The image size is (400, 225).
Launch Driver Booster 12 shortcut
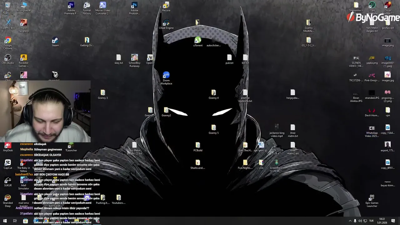(x=388, y=8)
